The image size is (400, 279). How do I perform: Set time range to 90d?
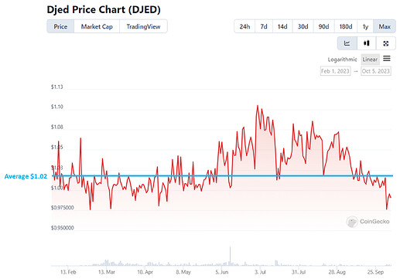tap(323, 26)
